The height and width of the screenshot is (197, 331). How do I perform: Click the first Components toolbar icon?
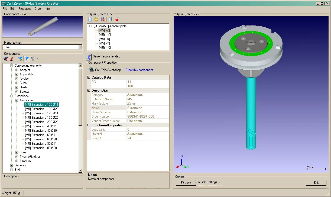click(x=6, y=59)
